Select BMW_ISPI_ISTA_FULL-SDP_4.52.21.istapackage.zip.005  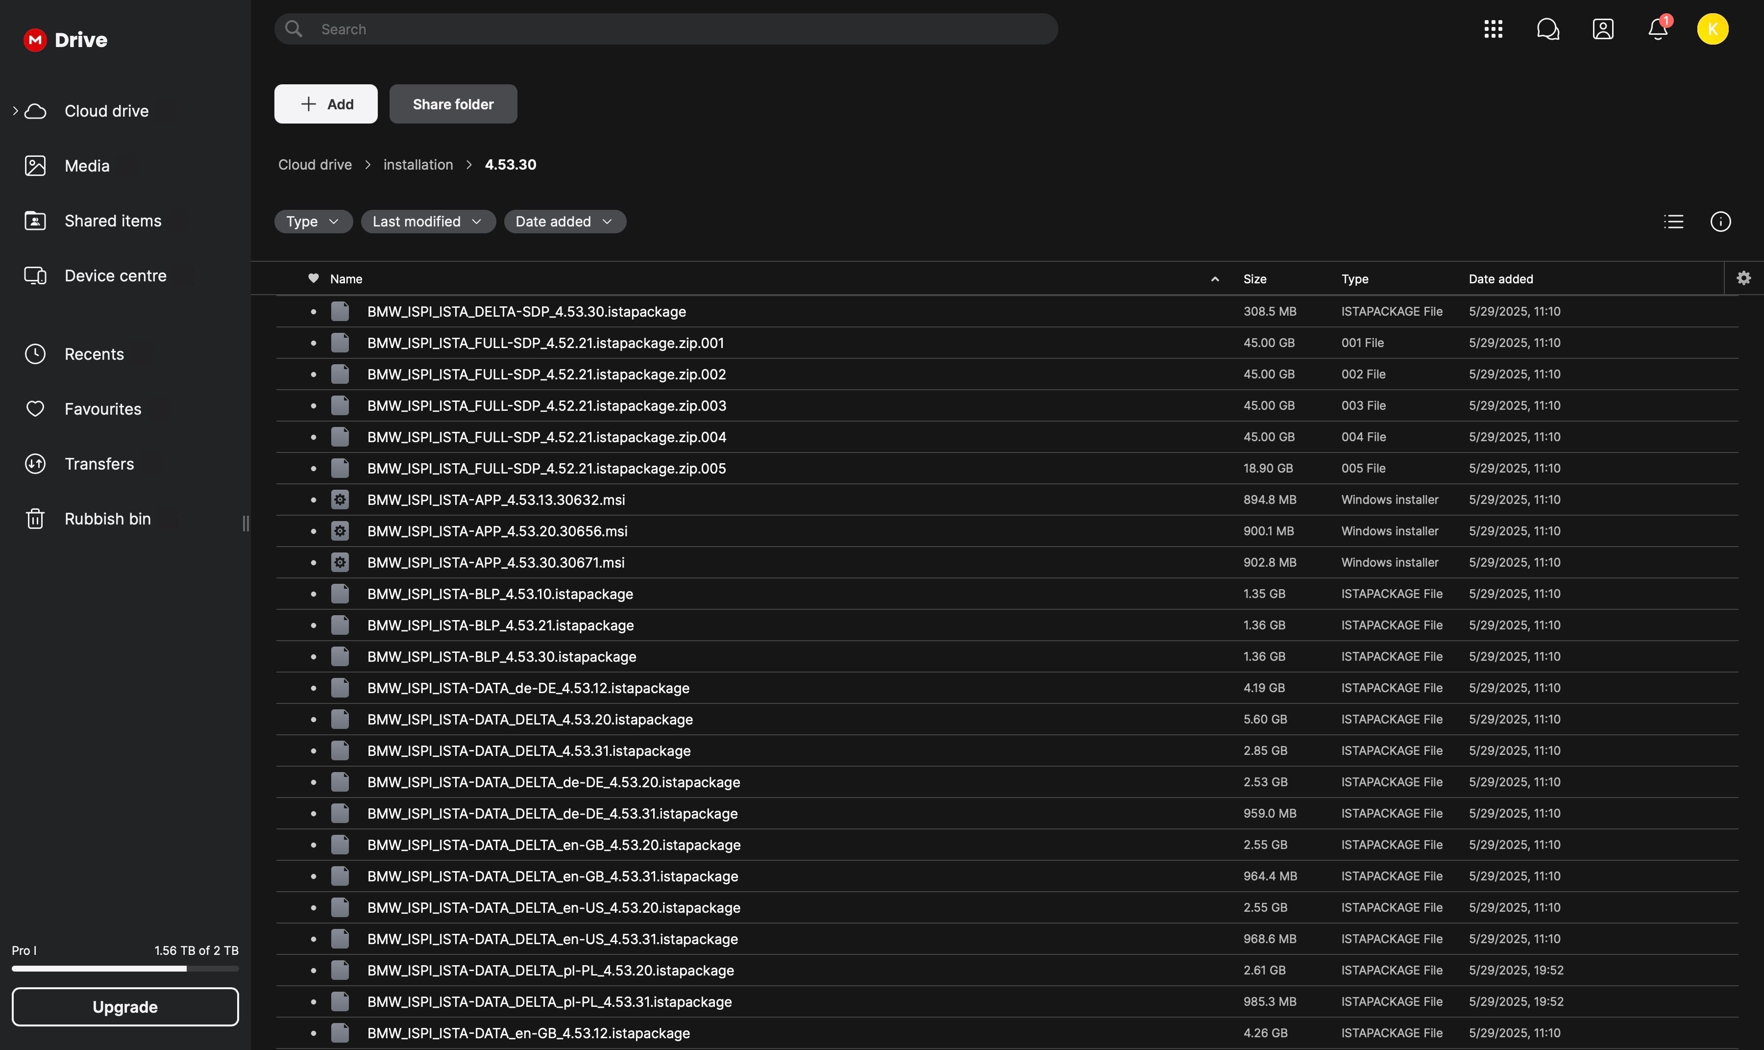click(1007, 469)
